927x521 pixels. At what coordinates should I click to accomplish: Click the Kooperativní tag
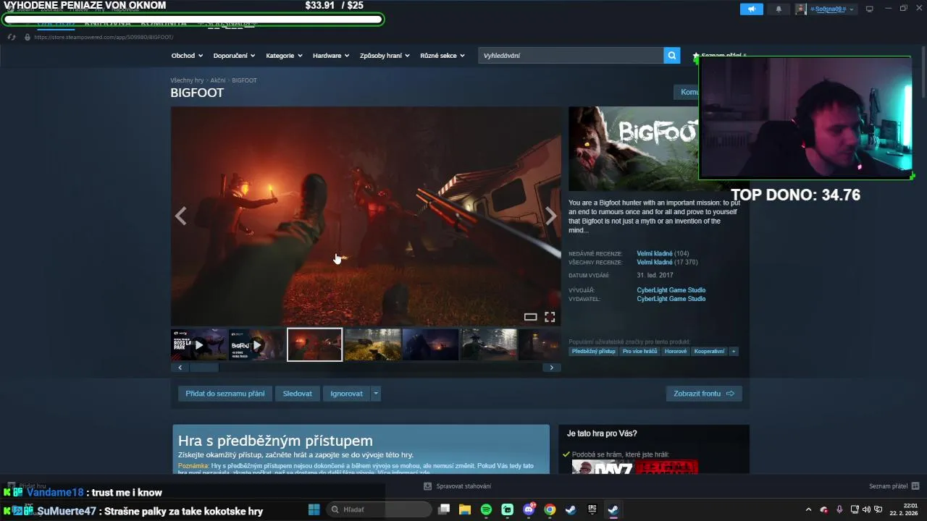(709, 352)
